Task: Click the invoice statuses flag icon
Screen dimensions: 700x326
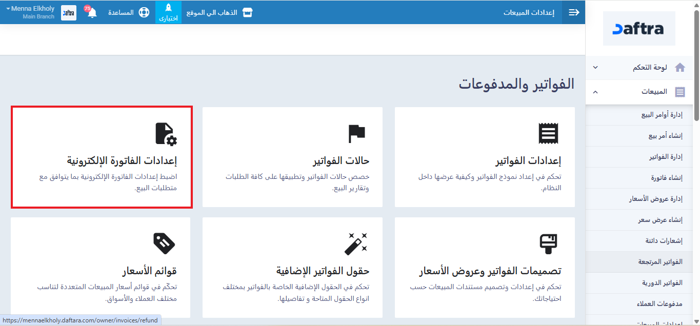Action: tap(356, 133)
